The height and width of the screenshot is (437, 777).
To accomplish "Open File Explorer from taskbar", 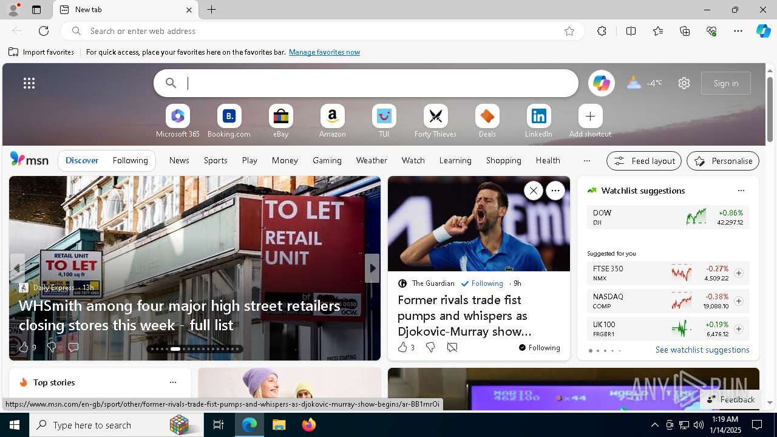I will click(x=279, y=425).
